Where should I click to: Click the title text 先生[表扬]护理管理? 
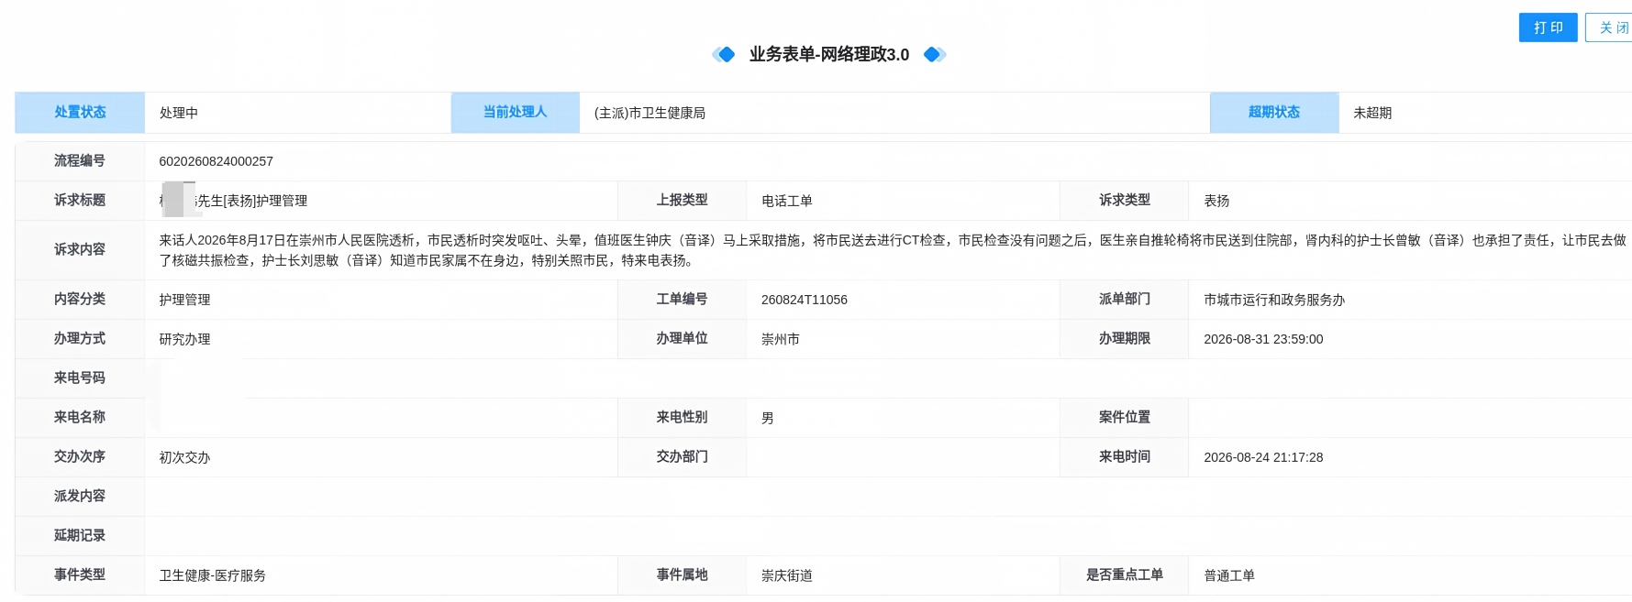tap(251, 201)
